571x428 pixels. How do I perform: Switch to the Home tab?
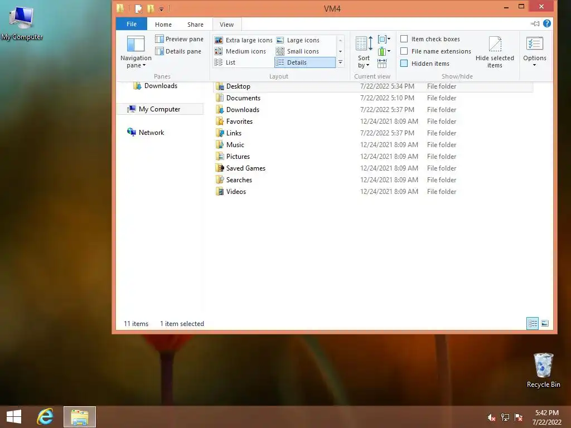click(163, 25)
